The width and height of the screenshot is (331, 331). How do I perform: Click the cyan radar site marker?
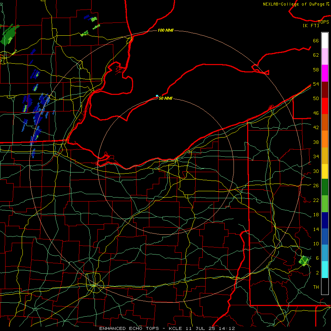tap(157, 96)
